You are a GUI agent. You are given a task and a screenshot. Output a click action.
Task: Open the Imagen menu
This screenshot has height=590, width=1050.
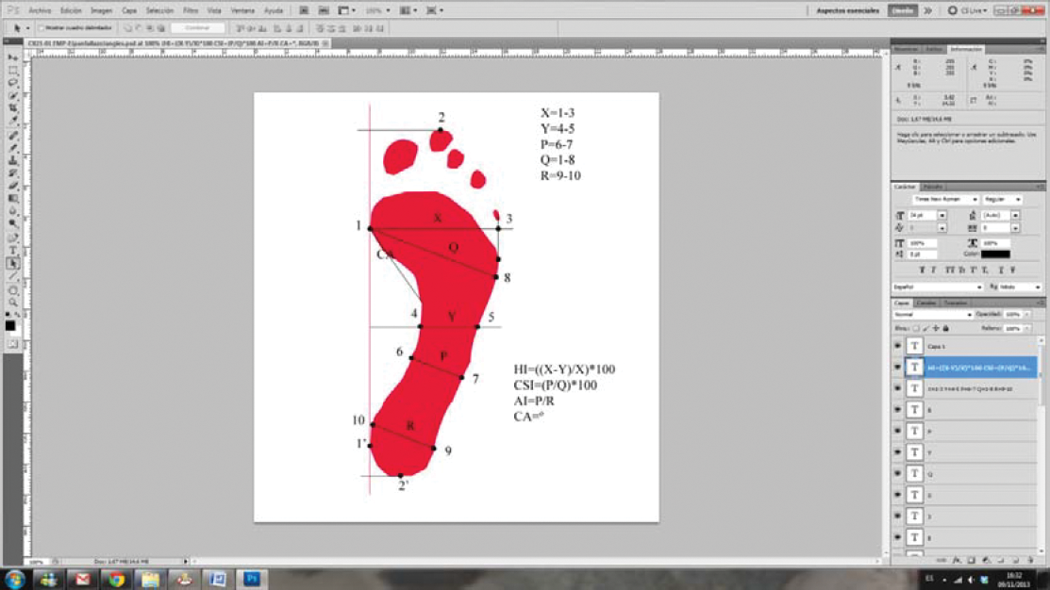pyautogui.click(x=101, y=10)
